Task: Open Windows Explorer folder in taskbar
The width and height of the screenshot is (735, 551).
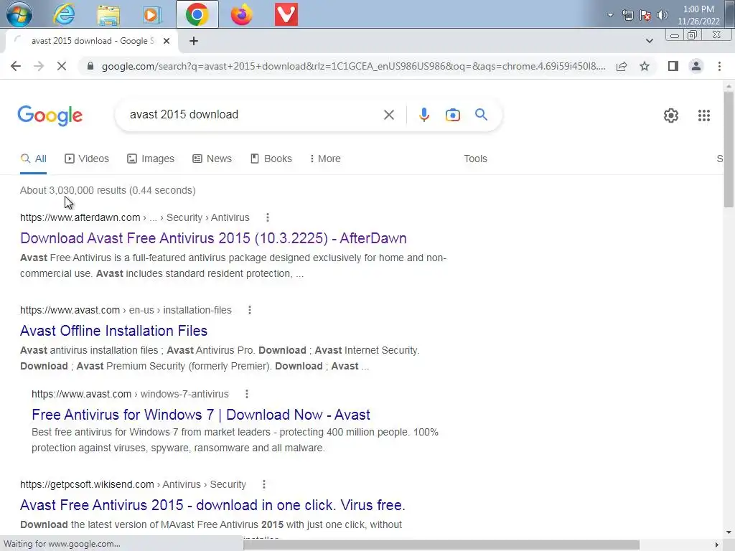Action: click(x=109, y=14)
